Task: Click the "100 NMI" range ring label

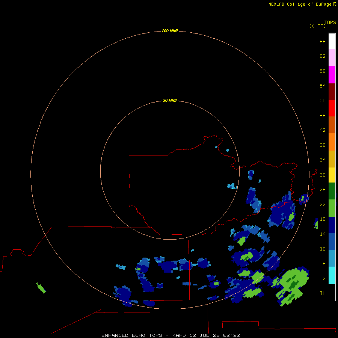Action: [170, 31]
